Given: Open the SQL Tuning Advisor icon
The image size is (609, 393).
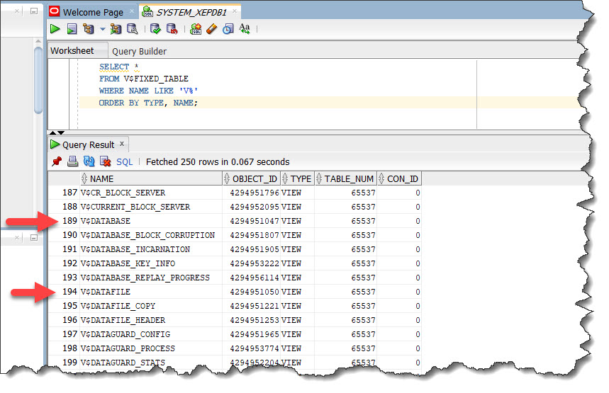Looking at the screenshot, I should pos(133,29).
